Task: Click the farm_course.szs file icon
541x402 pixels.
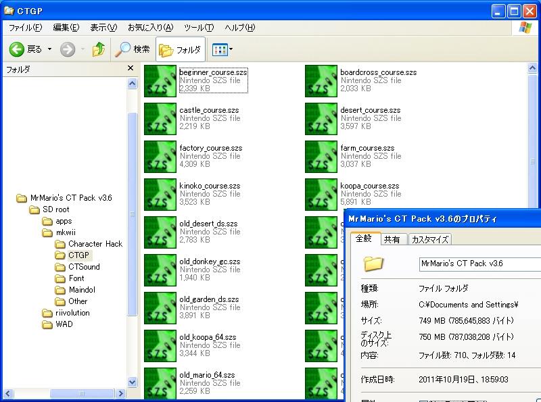Action: tap(321, 157)
